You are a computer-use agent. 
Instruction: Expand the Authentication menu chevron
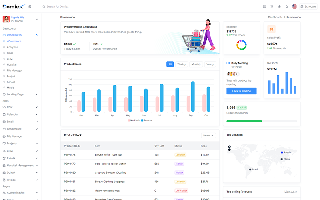tap(36, 193)
